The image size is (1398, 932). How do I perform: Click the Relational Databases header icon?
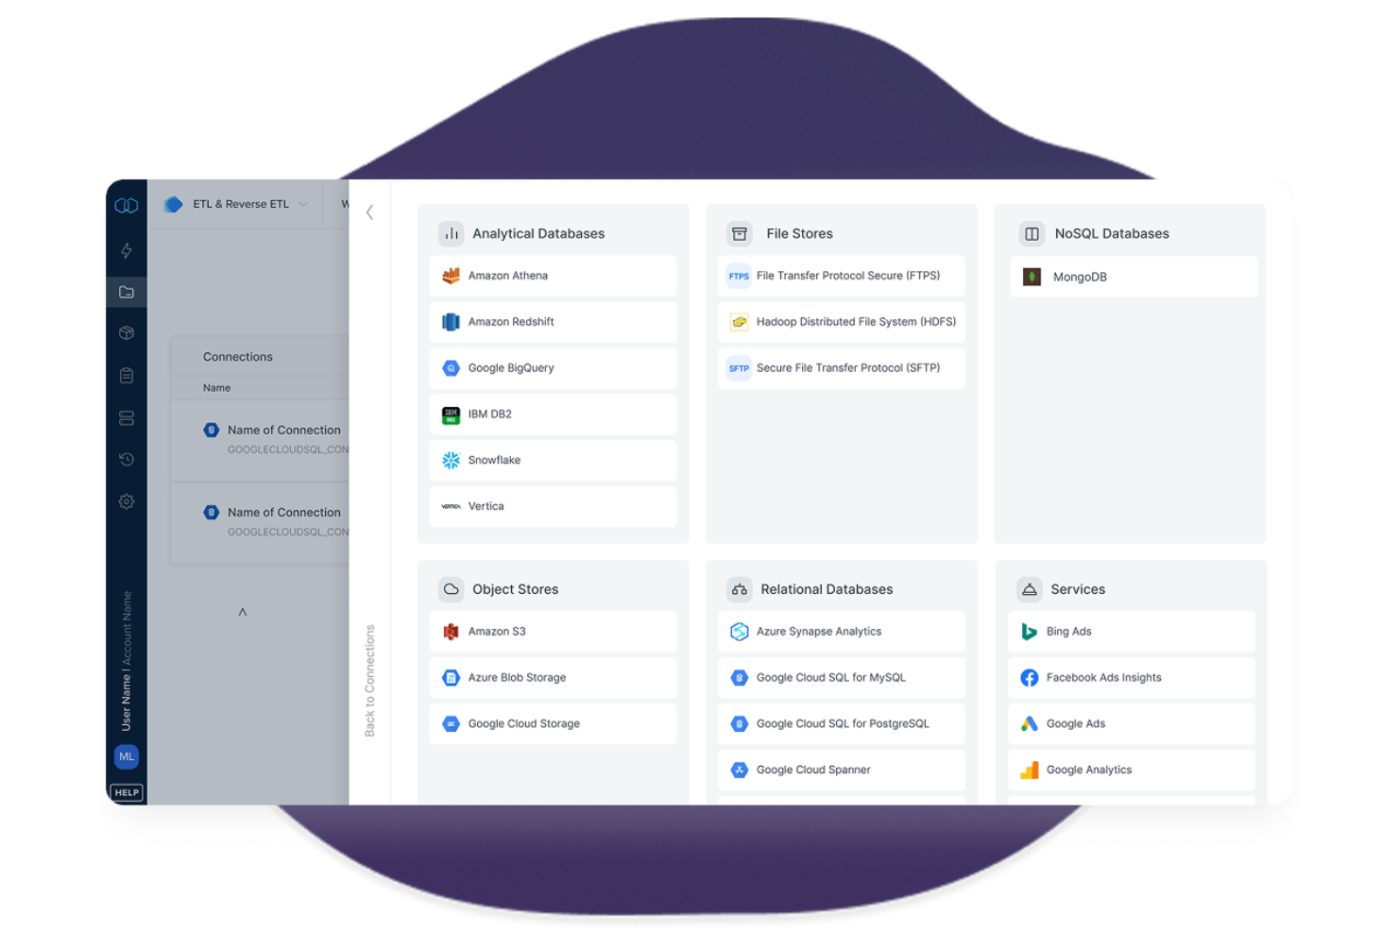740,589
